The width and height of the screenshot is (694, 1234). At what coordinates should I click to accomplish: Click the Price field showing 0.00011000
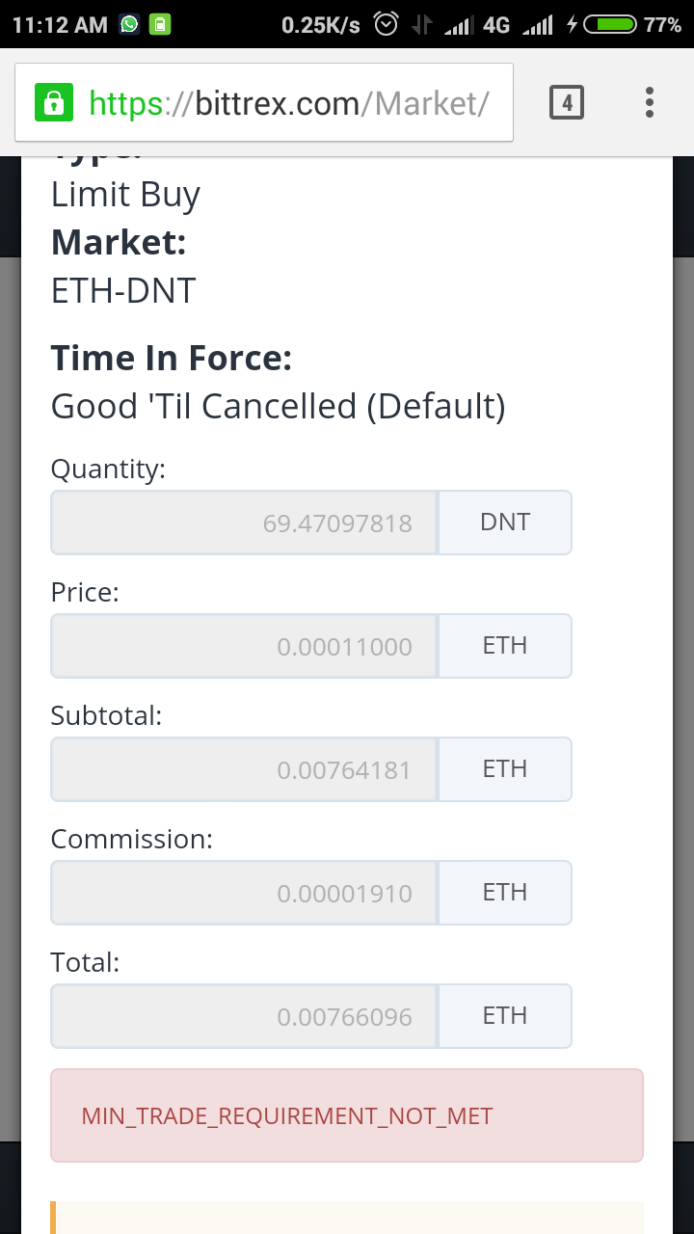pyautogui.click(x=245, y=646)
